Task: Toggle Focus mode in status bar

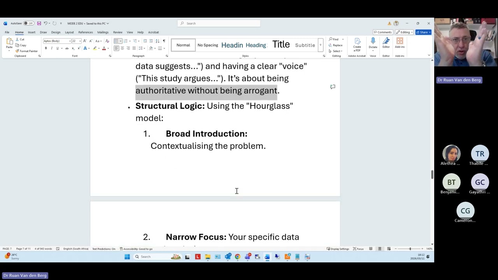Action: click(x=358, y=249)
